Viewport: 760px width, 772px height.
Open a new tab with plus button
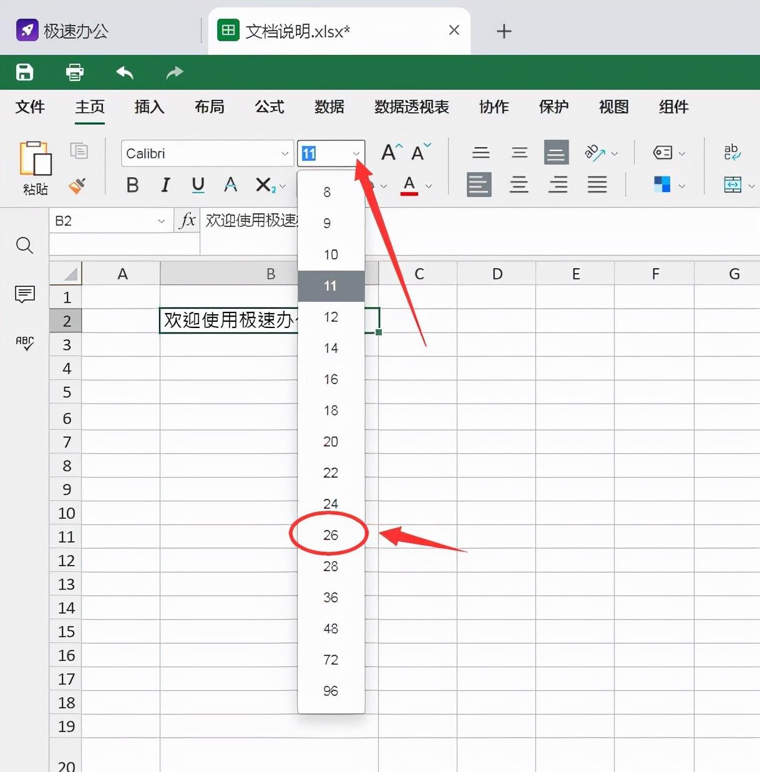[504, 31]
